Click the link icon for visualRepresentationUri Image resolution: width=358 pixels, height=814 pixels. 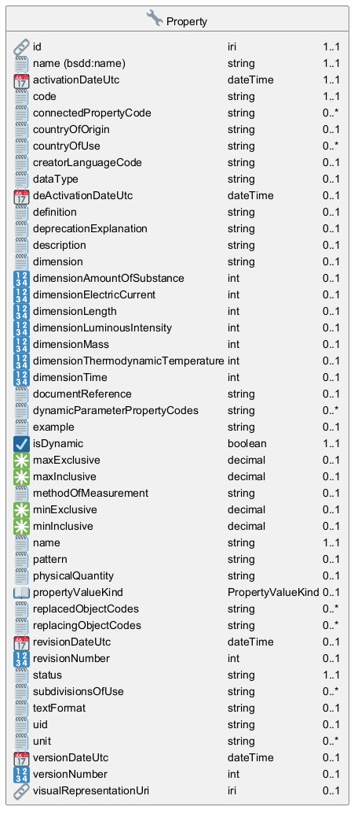point(20,791)
